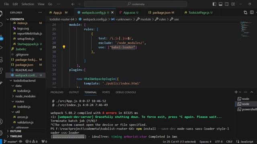
Task: Open the customize layout icon
Action: (233, 4)
